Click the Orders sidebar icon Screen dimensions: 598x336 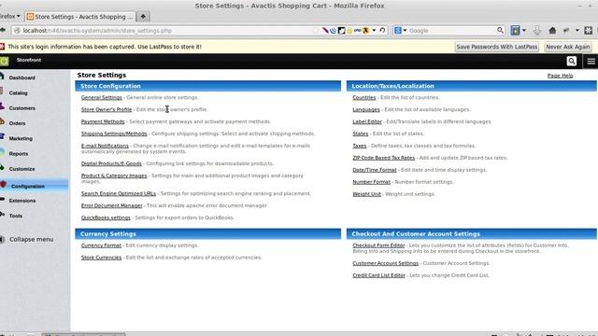pyautogui.click(x=2, y=122)
